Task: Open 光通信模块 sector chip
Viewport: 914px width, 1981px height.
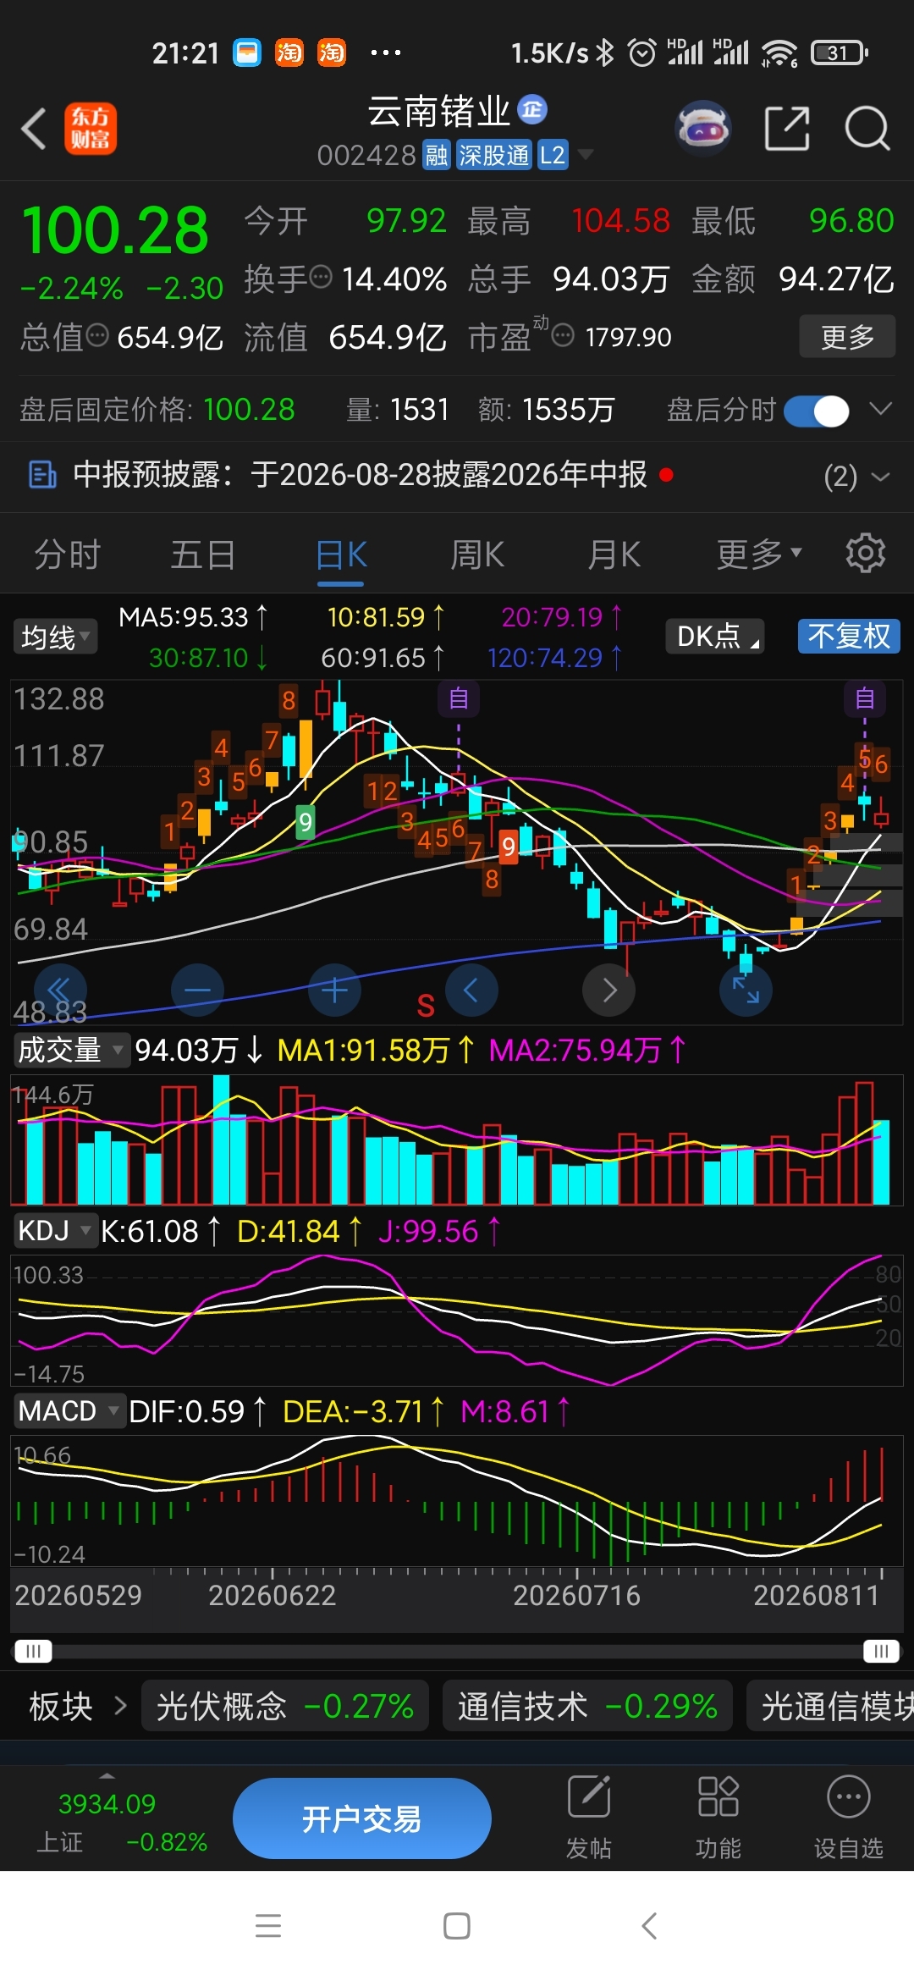Action: click(x=830, y=1706)
